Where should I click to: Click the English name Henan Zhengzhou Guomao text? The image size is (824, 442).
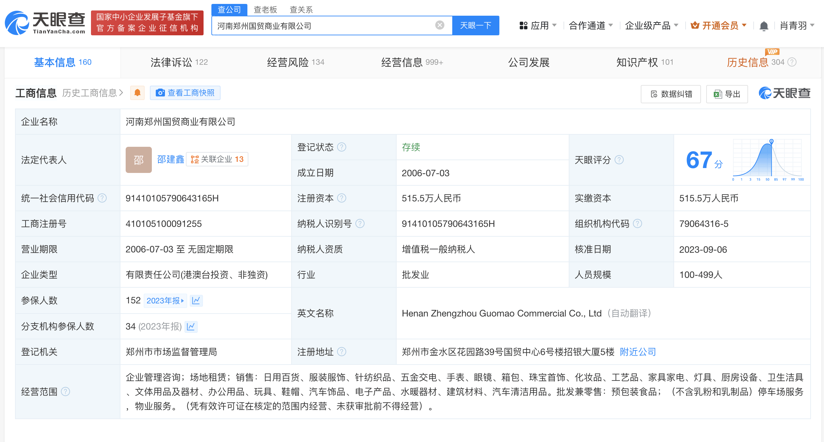point(502,313)
